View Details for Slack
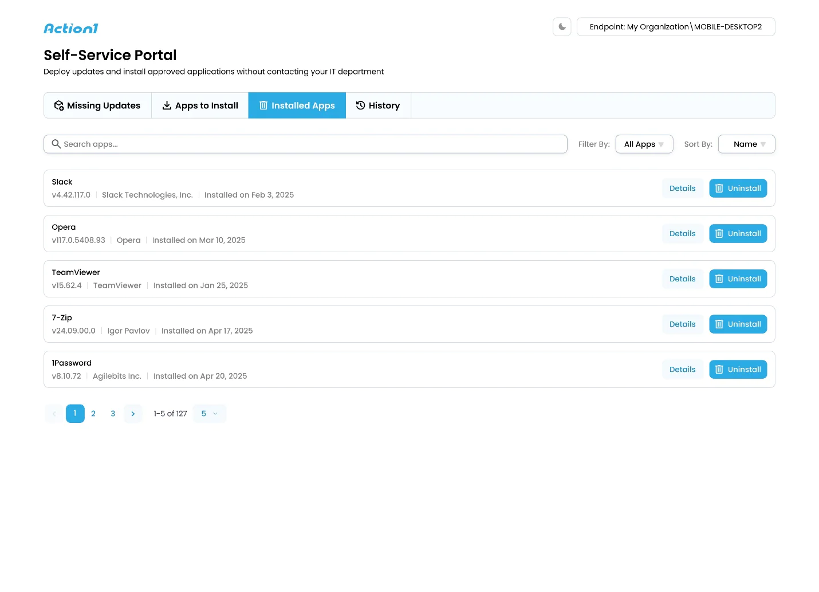 [x=682, y=189]
